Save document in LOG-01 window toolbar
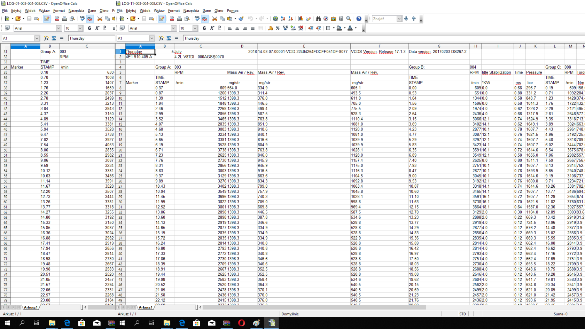Viewport: 585px width, 329px height. [29, 19]
